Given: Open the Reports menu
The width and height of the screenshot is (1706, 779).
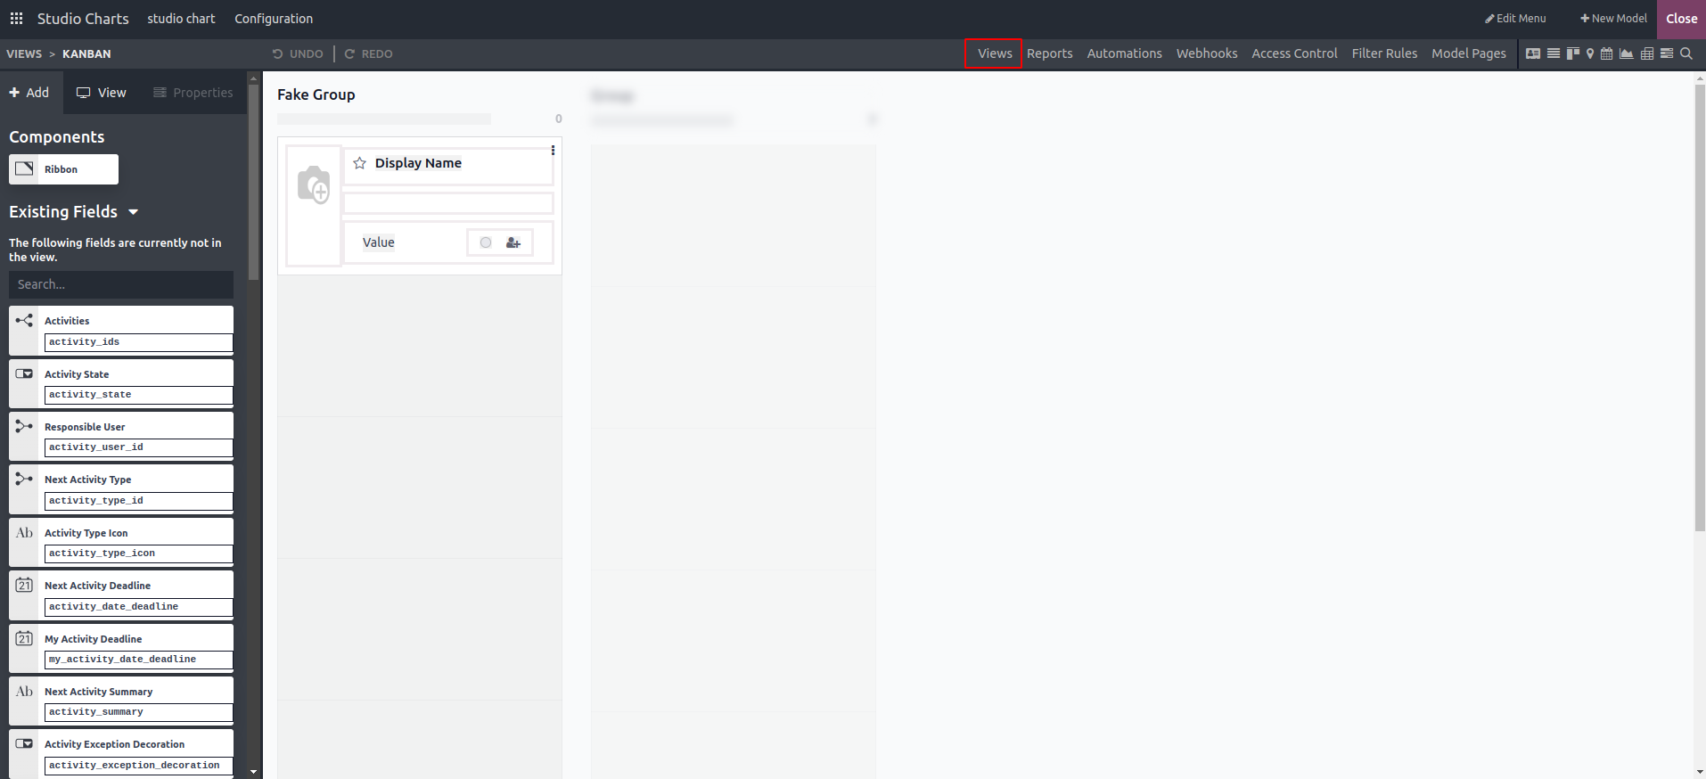Looking at the screenshot, I should 1050,53.
